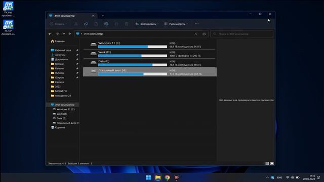
Task: Click the Copy icon in Explorer toolbar
Action: 86,24
